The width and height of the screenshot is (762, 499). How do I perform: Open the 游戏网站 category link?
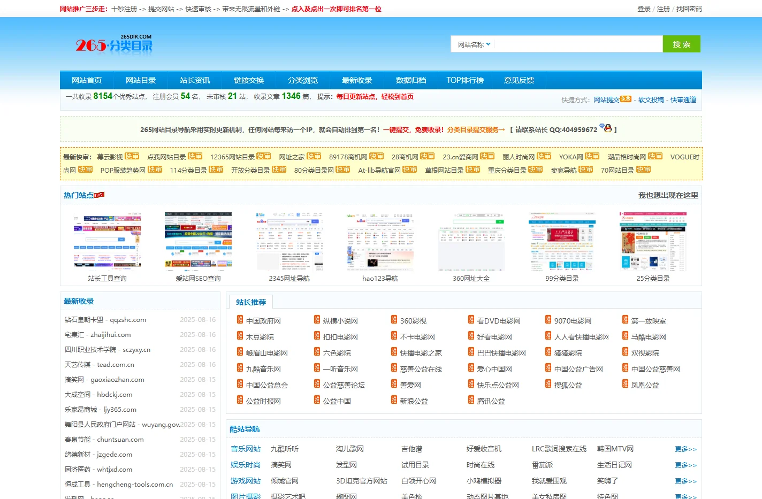coord(246,481)
